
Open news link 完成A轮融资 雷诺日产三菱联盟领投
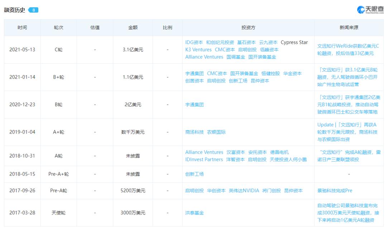[x=349, y=156]
